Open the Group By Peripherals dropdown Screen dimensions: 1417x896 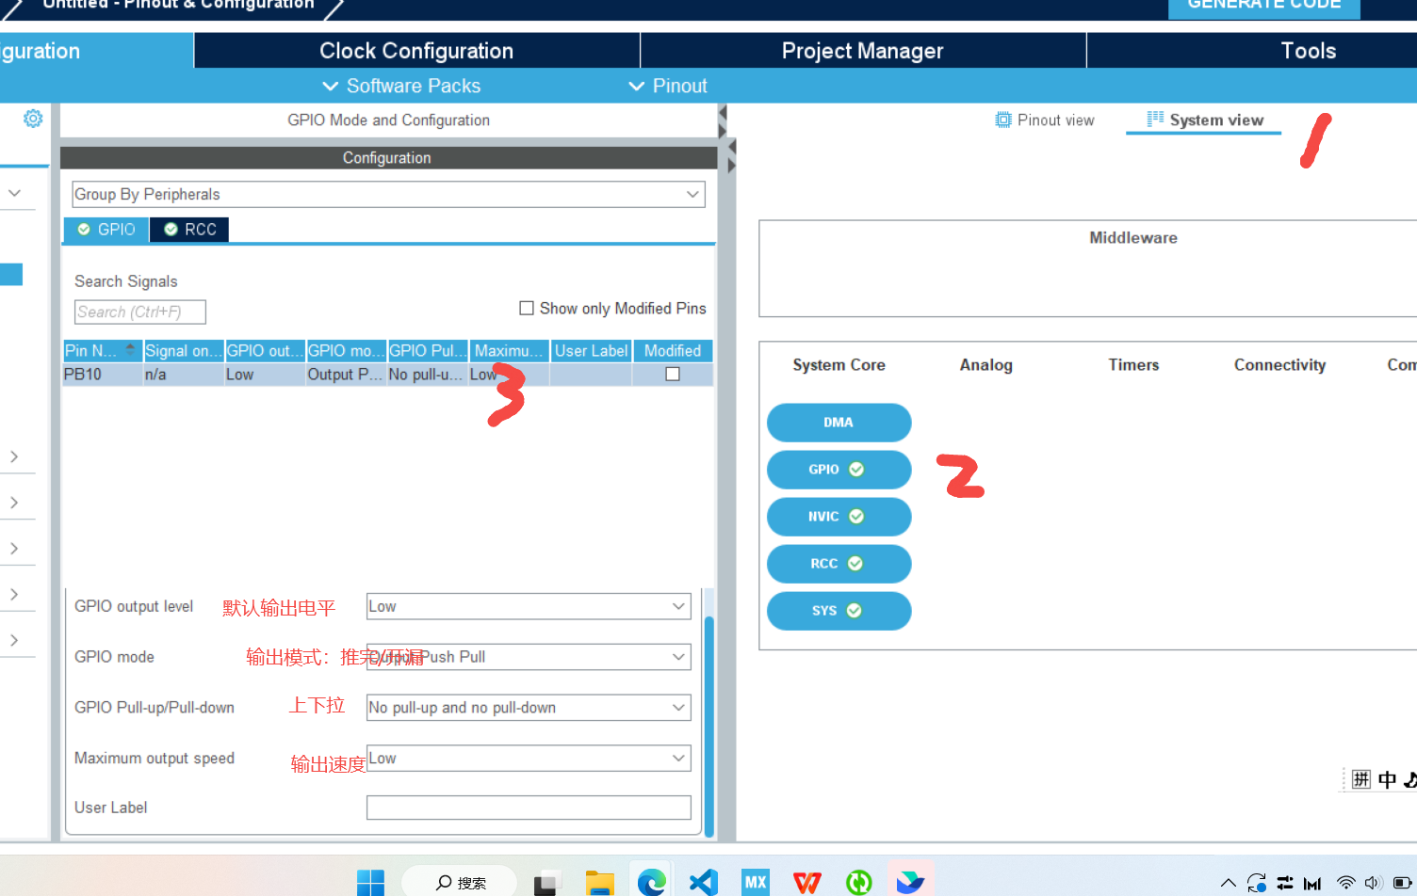[388, 194]
